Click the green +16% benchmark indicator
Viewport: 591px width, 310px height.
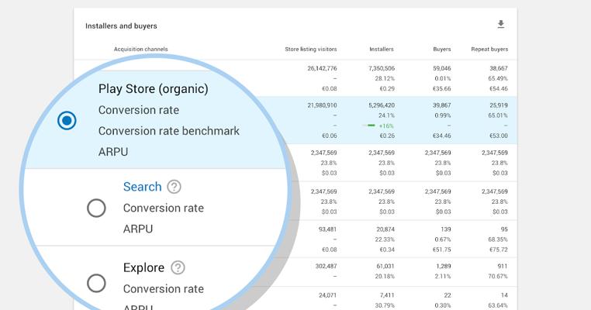point(380,125)
